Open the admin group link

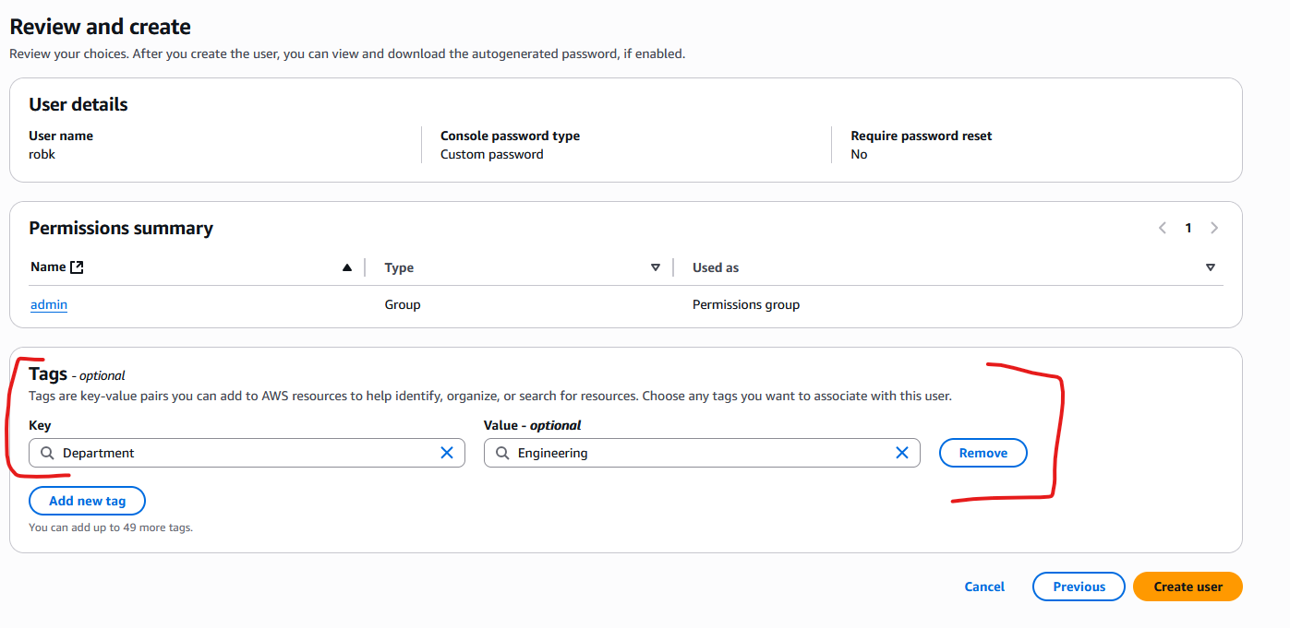(49, 304)
